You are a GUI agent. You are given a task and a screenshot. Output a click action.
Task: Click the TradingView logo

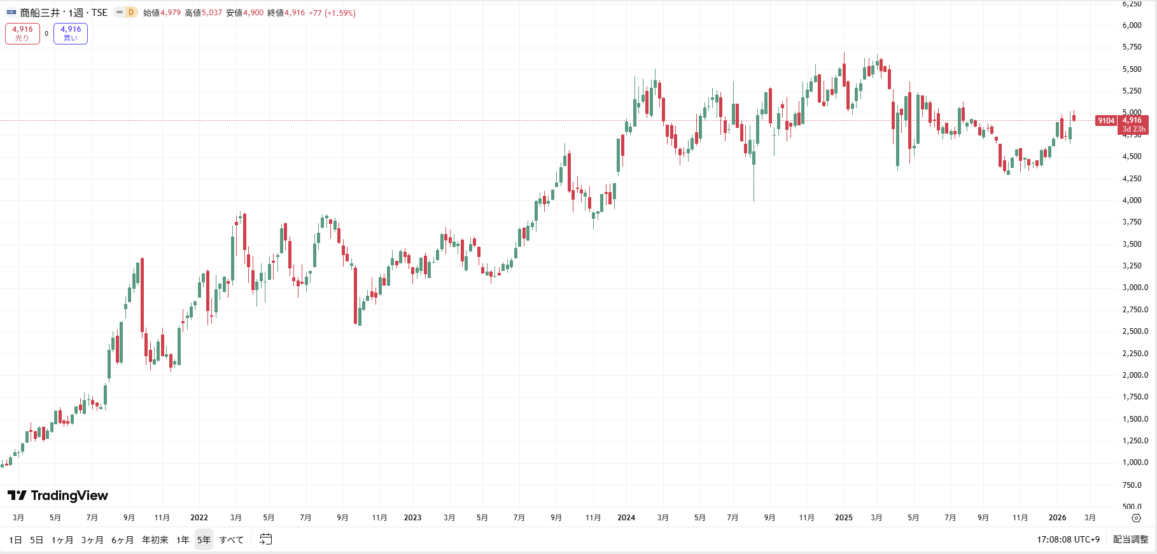coord(58,495)
